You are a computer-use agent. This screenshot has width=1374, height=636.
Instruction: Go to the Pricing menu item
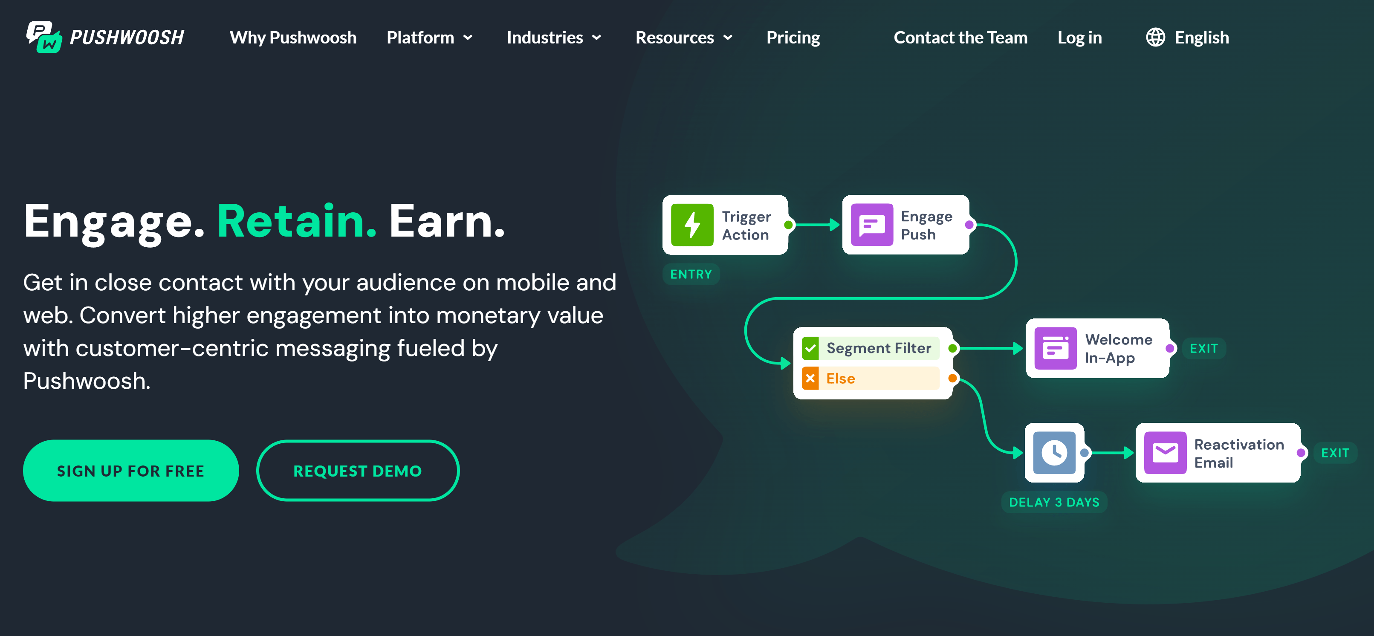[793, 38]
